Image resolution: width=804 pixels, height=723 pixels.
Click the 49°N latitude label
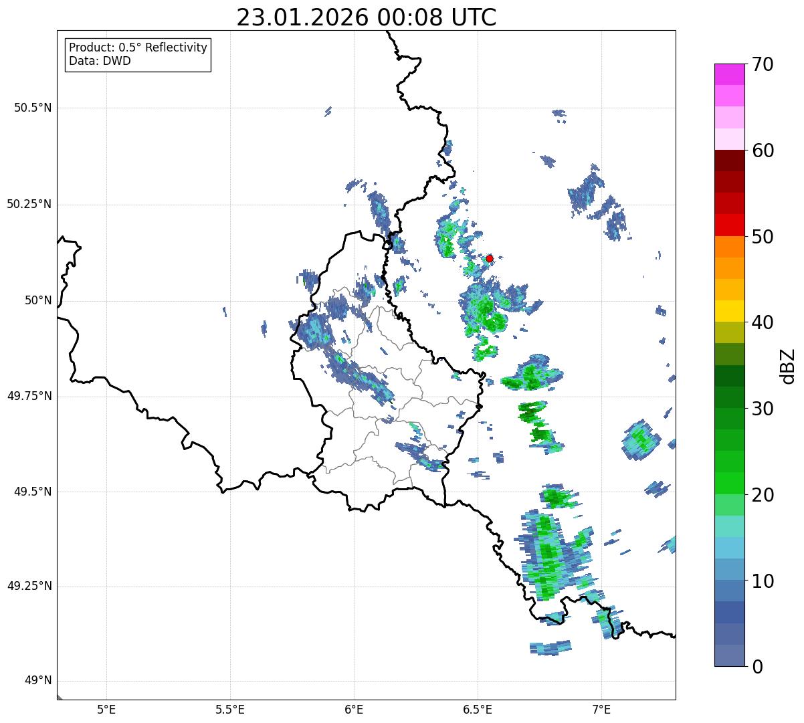38,681
